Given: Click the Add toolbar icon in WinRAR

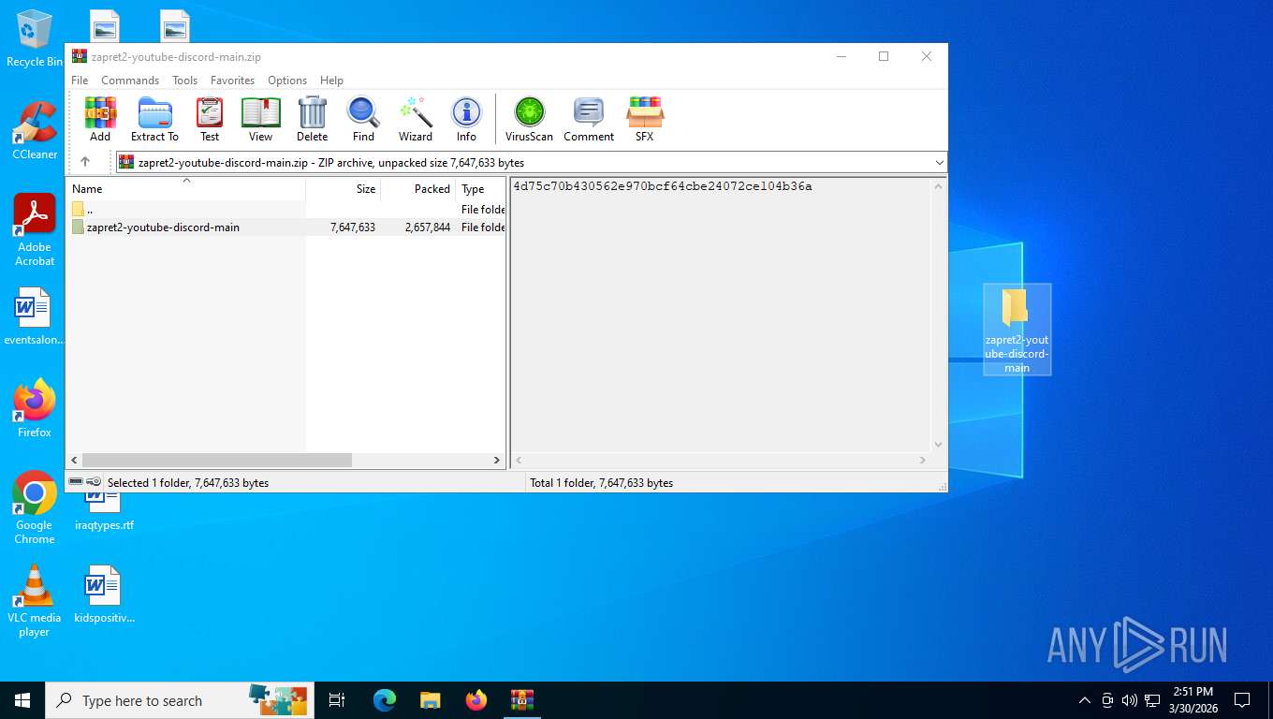Looking at the screenshot, I should tap(100, 119).
